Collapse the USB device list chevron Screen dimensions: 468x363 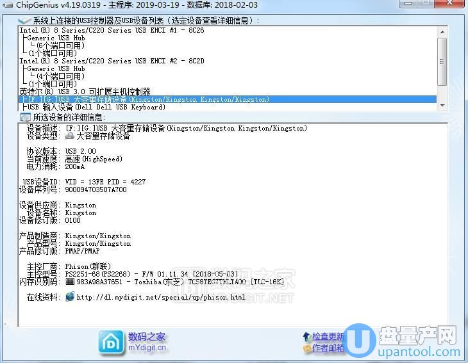[25, 20]
